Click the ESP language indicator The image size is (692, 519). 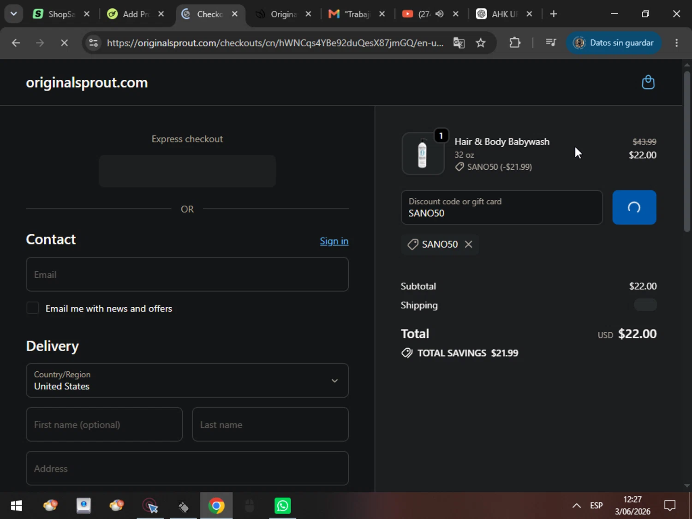point(596,506)
